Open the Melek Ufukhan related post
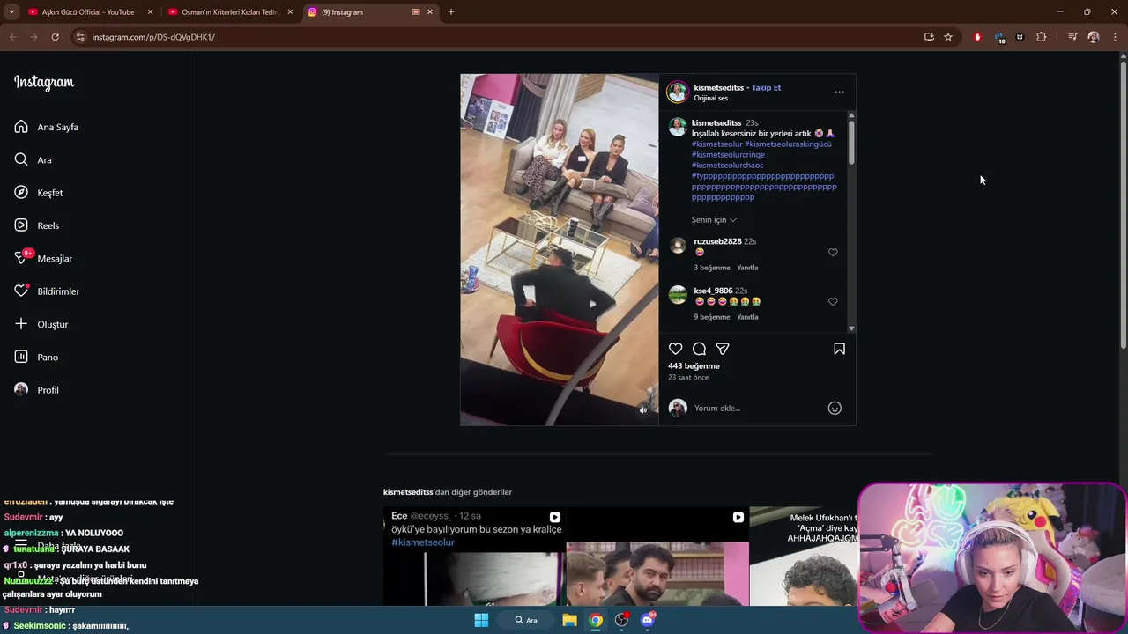Image resolution: width=1128 pixels, height=634 pixels. click(x=805, y=556)
